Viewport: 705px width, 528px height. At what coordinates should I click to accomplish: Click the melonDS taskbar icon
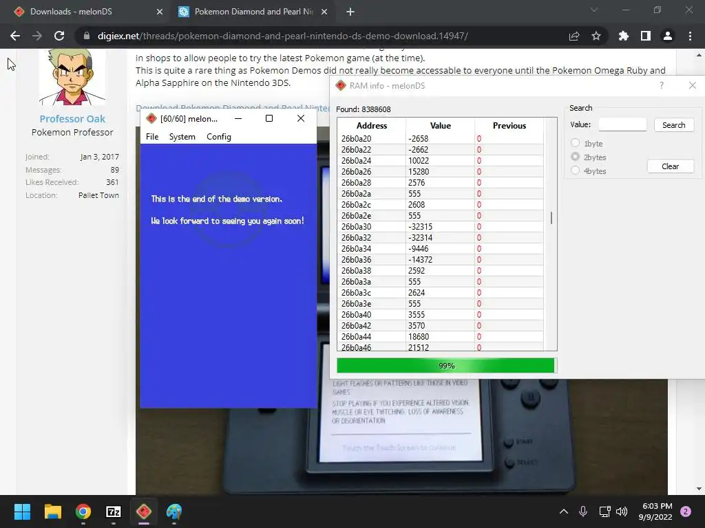coord(144,511)
